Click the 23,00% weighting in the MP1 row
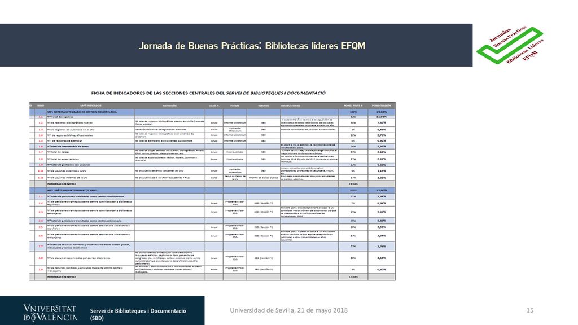Viewport: 578px width, 325px height. pos(381,112)
